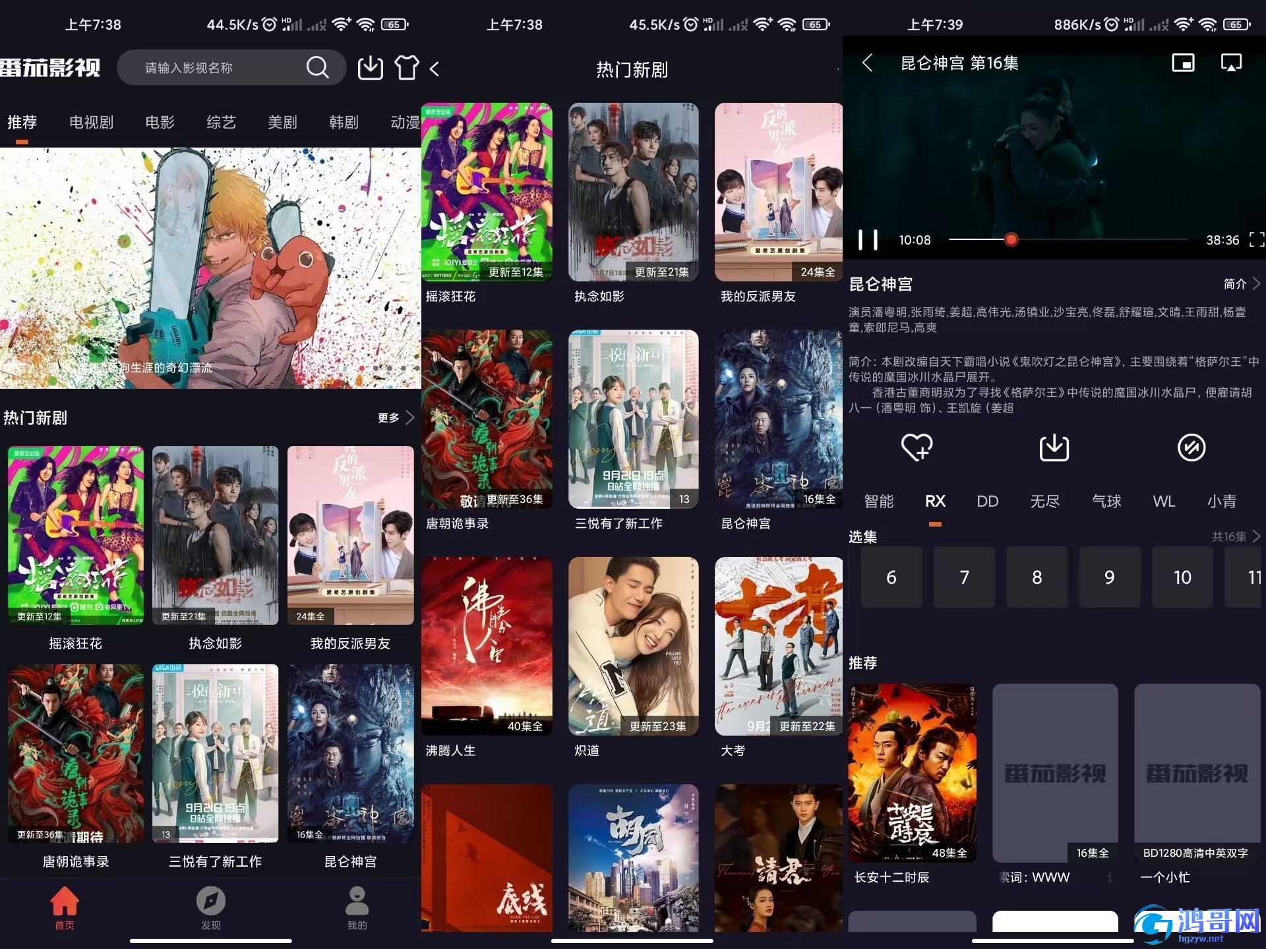This screenshot has width=1266, height=949.
Task: Switch to the 电视剧 tab
Action: [91, 122]
